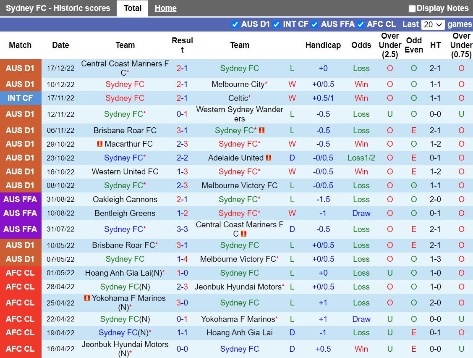Toggle the INT CF competition checkbox
The image size is (473, 358).
coord(276,24)
